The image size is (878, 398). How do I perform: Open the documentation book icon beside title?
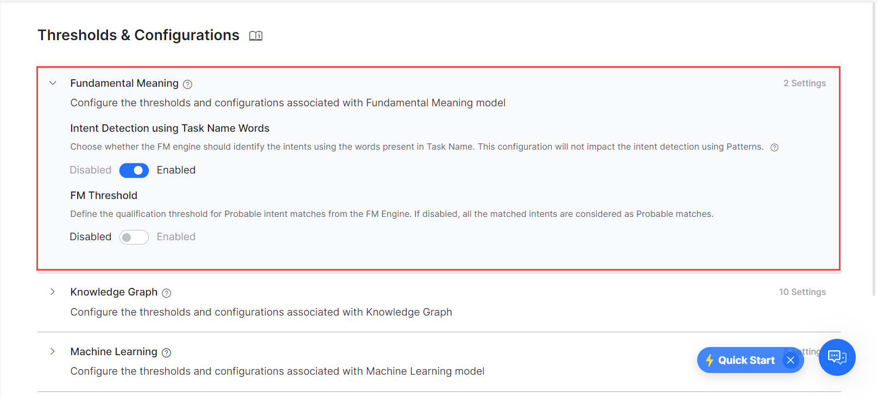coord(256,36)
